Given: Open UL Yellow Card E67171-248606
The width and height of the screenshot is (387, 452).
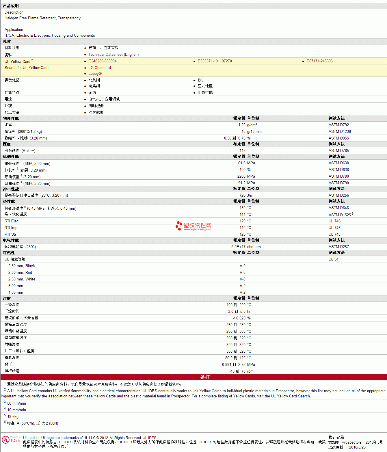Looking at the screenshot, I should 319,61.
